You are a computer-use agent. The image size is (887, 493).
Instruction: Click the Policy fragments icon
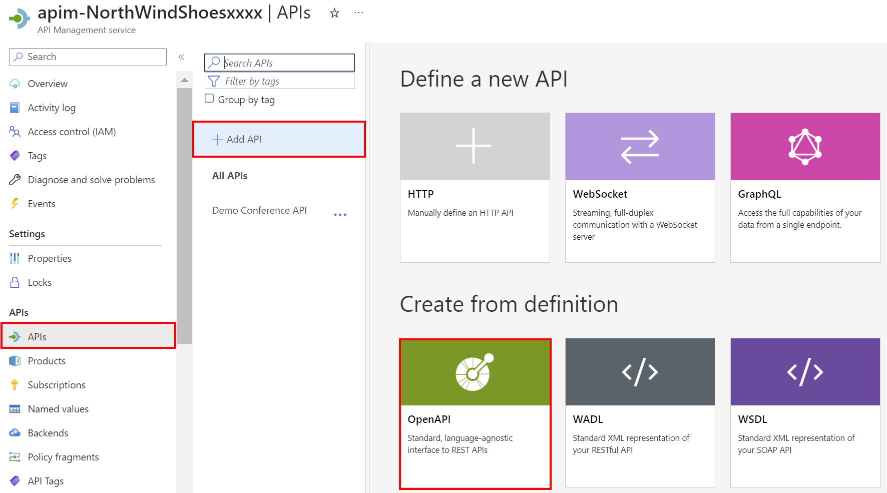click(15, 457)
